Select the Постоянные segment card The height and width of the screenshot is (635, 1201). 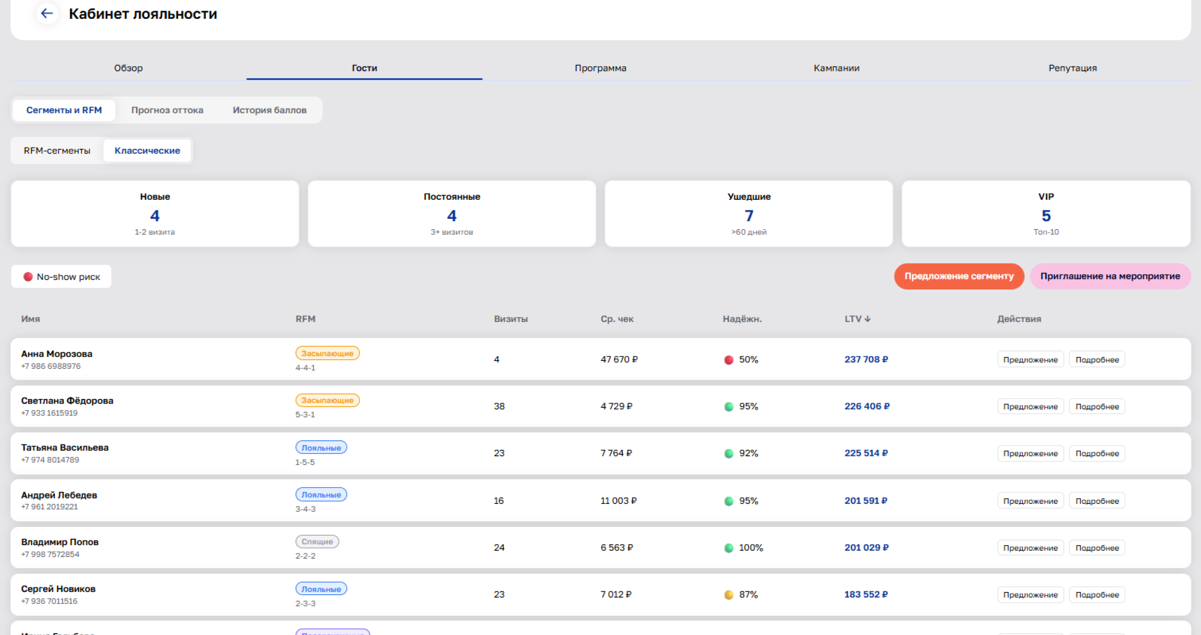pos(452,213)
